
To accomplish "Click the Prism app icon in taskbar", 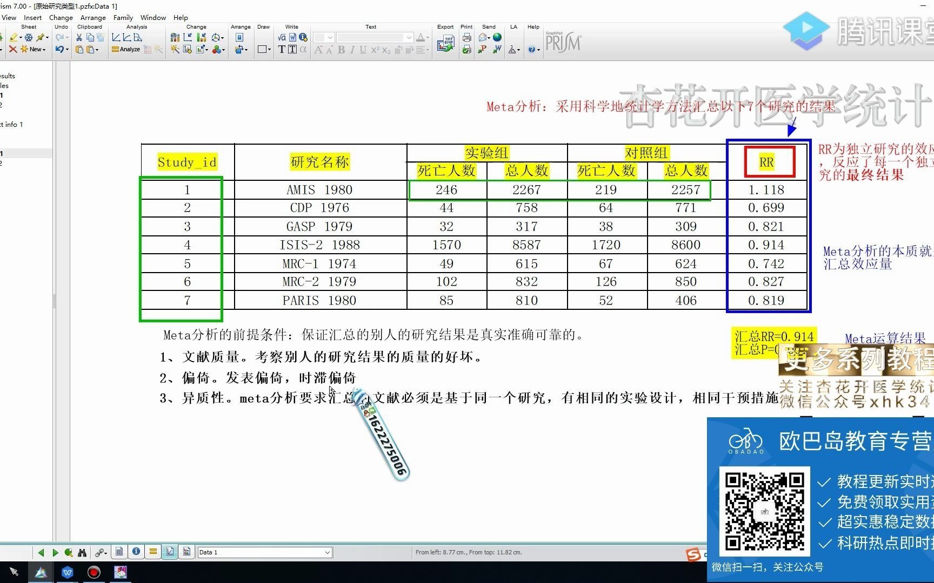I will pos(41,572).
